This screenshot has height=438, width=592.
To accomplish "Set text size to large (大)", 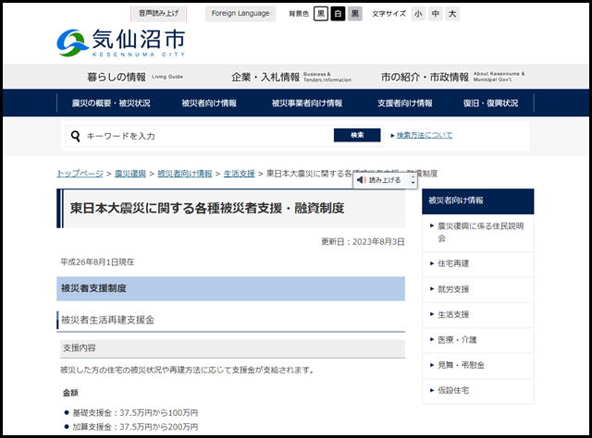I will pyautogui.click(x=451, y=14).
